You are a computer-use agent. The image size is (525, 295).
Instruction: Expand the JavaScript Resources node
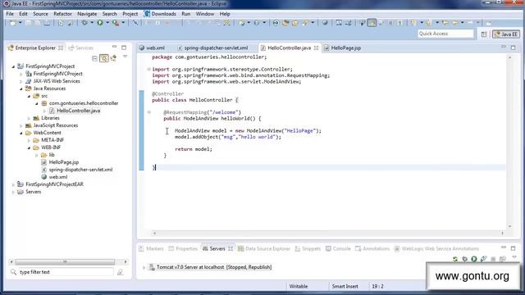pos(21,125)
